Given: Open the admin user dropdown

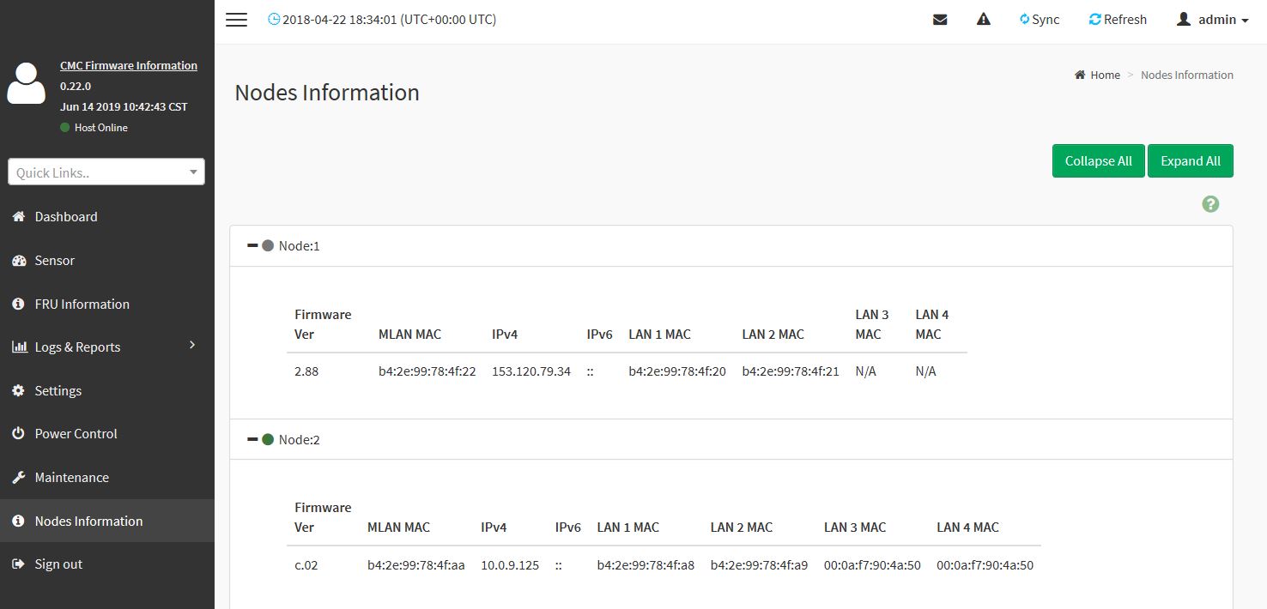Looking at the screenshot, I should [x=1212, y=20].
